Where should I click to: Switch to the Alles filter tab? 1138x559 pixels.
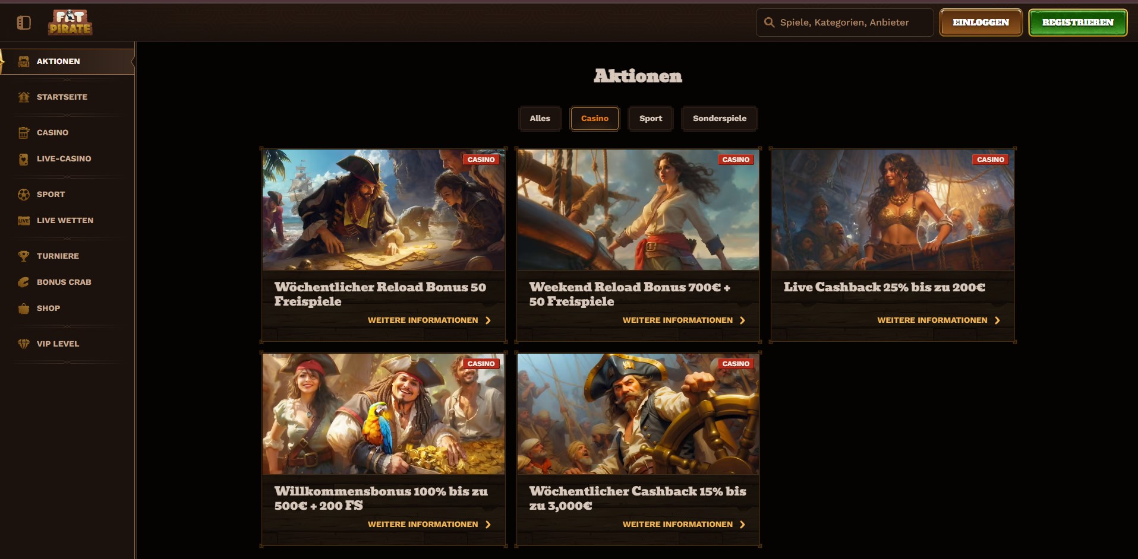[x=540, y=119]
